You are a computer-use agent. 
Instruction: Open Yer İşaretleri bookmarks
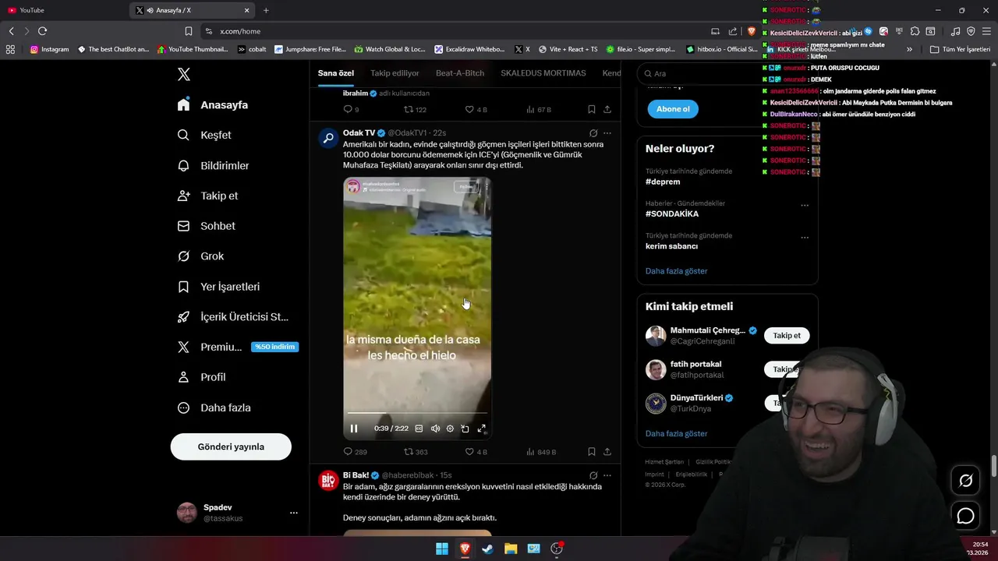[218, 286]
